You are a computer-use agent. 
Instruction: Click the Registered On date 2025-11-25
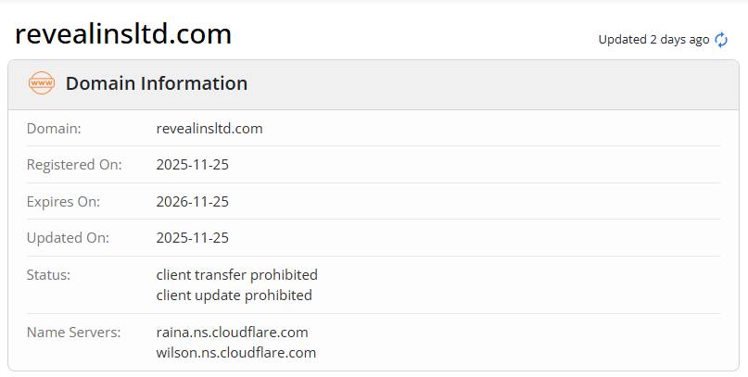pyautogui.click(x=193, y=165)
